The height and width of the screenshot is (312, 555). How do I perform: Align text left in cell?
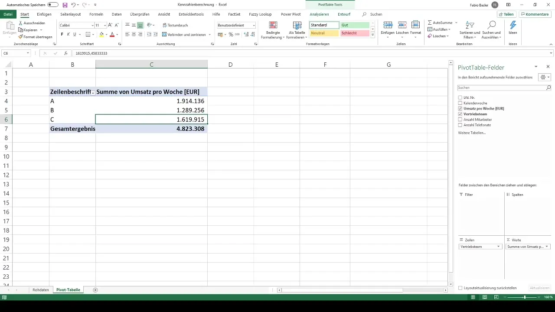pos(127,34)
